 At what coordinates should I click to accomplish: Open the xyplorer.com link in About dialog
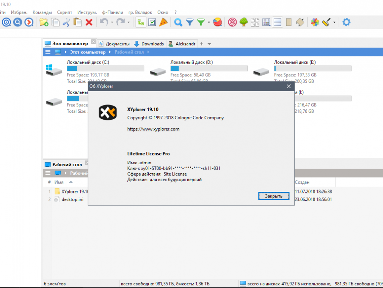pos(154,129)
